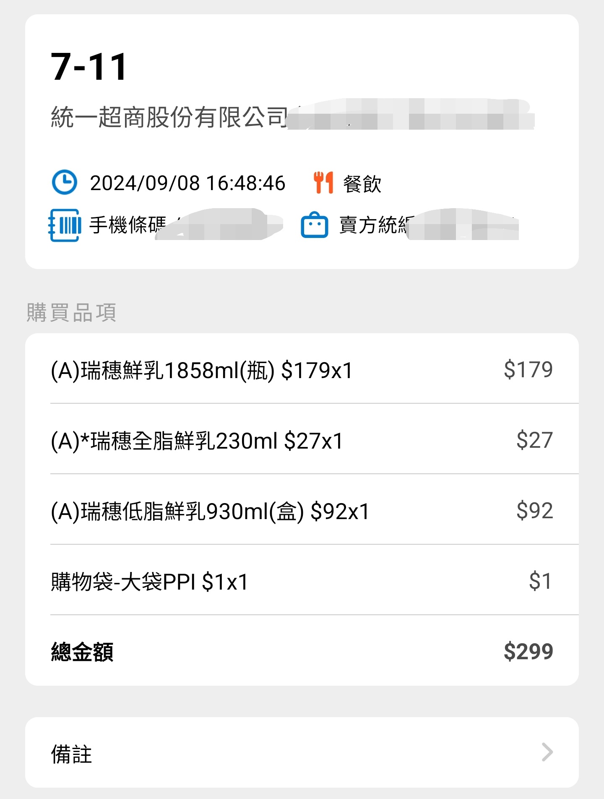Tap the $179 price amount
604x799 pixels.
tap(528, 370)
